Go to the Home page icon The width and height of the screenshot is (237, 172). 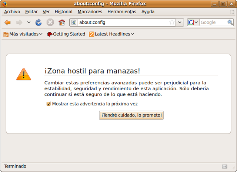coord(61,23)
